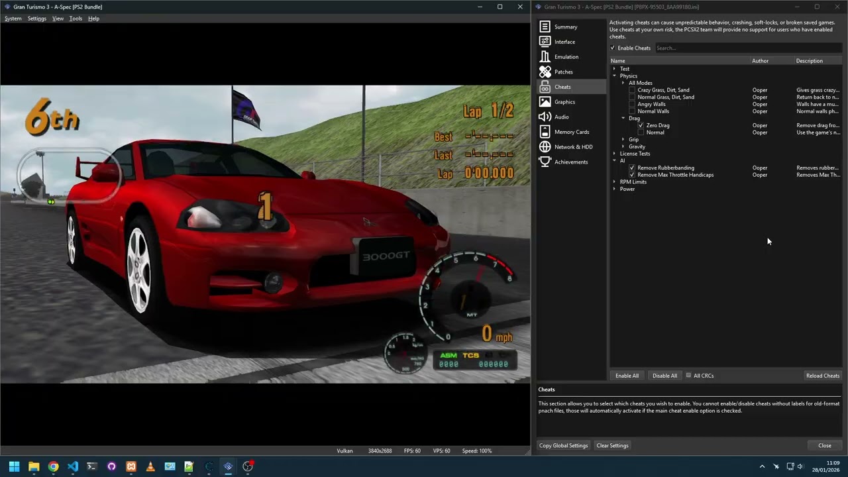The width and height of the screenshot is (848, 477).
Task: Open the Achievements trophy icon
Action: click(545, 162)
